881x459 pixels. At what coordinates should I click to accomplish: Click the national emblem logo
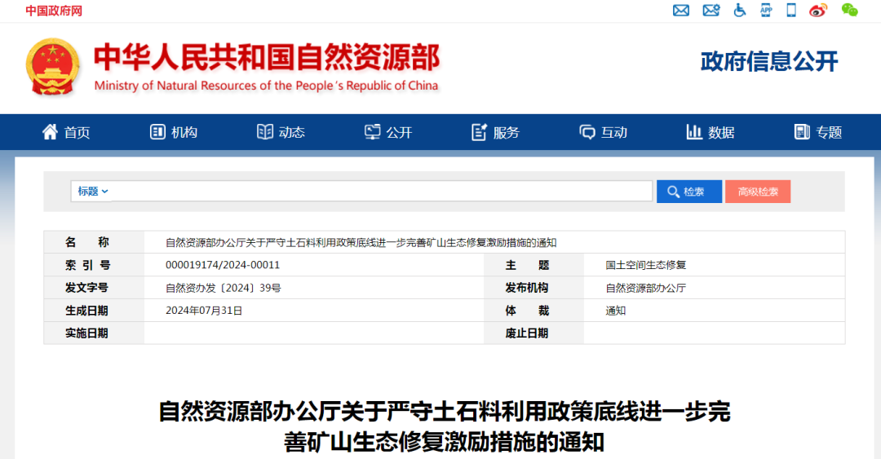pyautogui.click(x=53, y=67)
